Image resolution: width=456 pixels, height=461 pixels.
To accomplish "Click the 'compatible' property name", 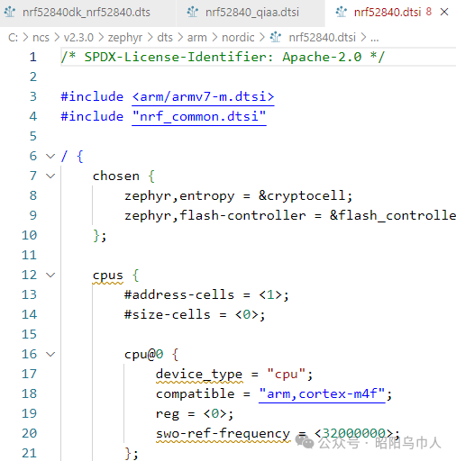I will 196,394.
